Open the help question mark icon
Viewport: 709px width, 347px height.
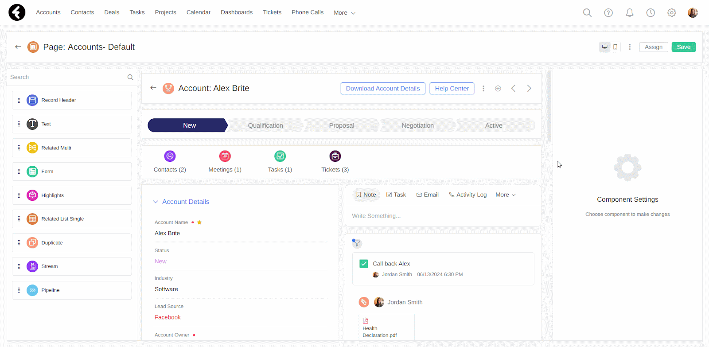[x=608, y=13]
